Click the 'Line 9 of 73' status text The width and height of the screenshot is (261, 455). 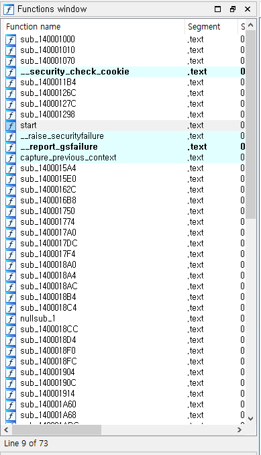click(x=26, y=444)
